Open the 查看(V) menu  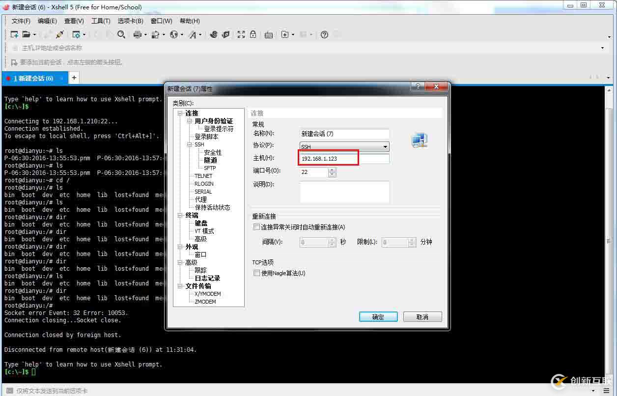[x=74, y=21]
